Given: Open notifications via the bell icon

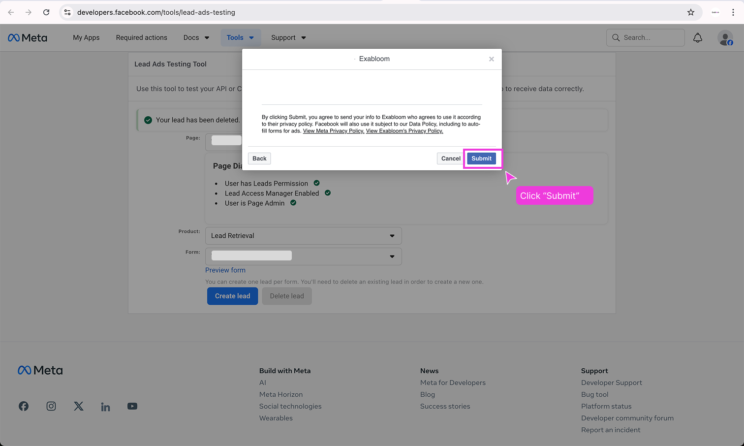Looking at the screenshot, I should click(x=697, y=37).
